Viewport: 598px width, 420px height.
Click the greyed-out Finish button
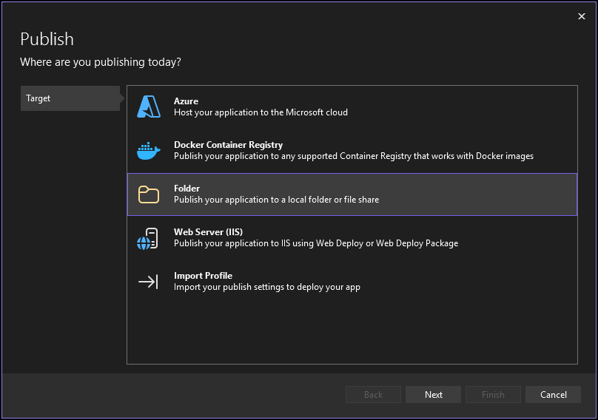coord(493,395)
